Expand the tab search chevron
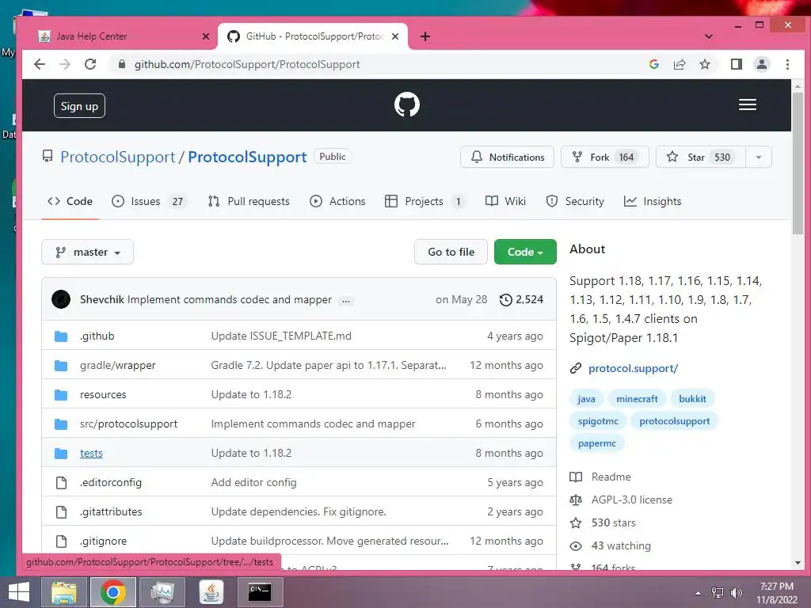811x608 pixels. click(x=709, y=36)
